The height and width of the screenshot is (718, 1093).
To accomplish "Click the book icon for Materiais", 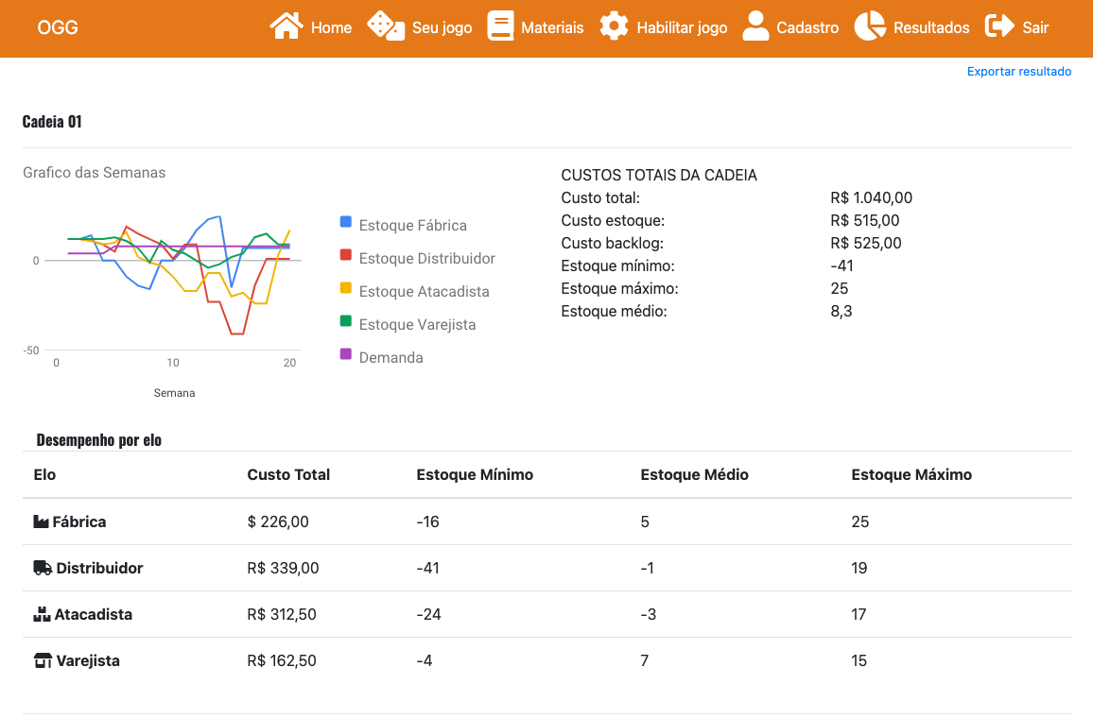I will coord(500,26).
